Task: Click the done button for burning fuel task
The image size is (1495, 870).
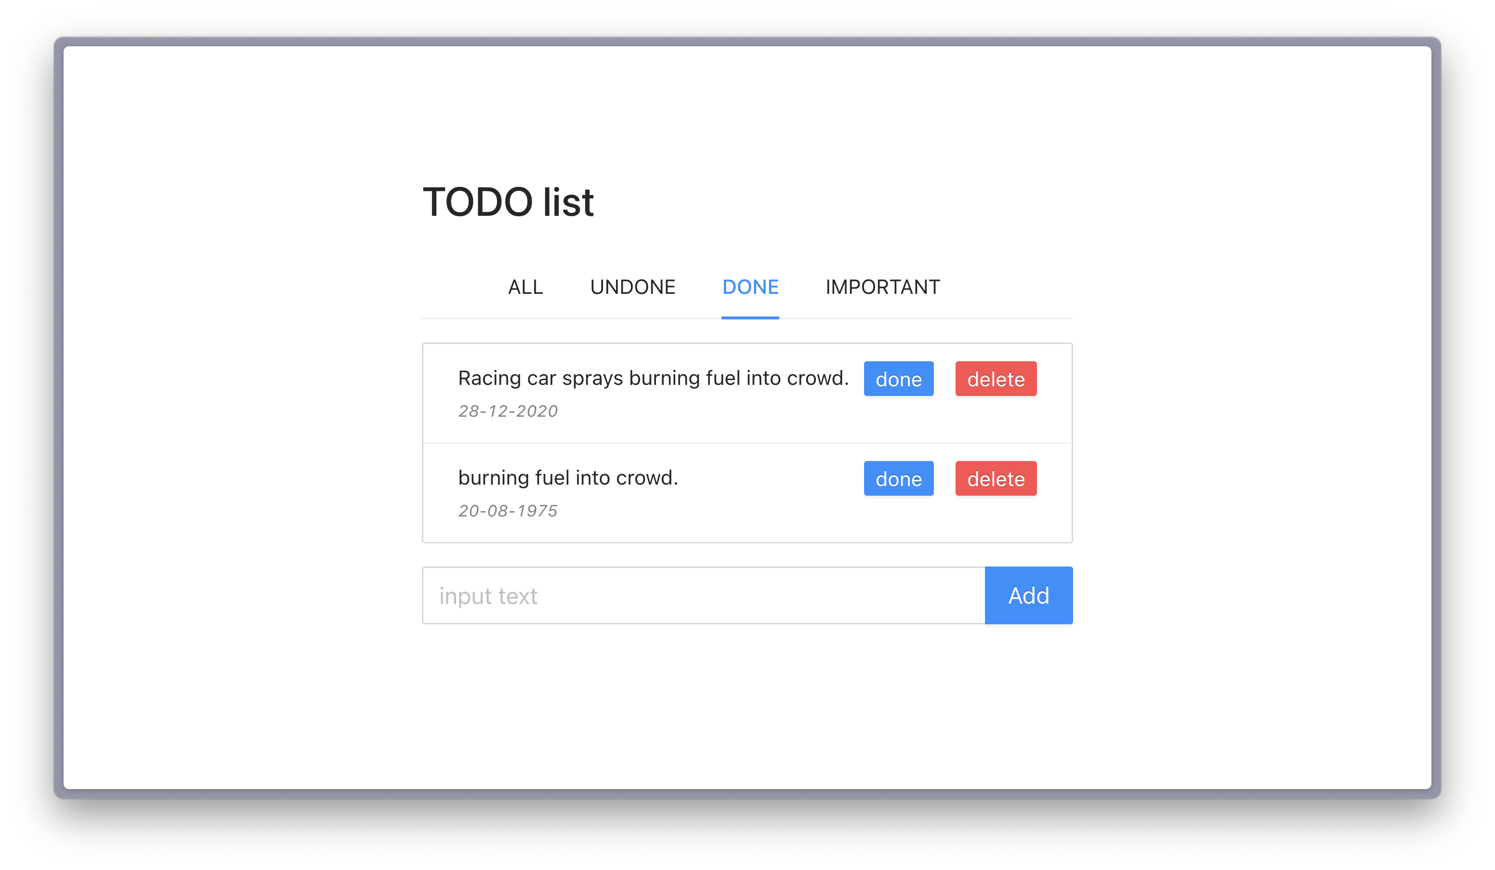Action: point(898,478)
